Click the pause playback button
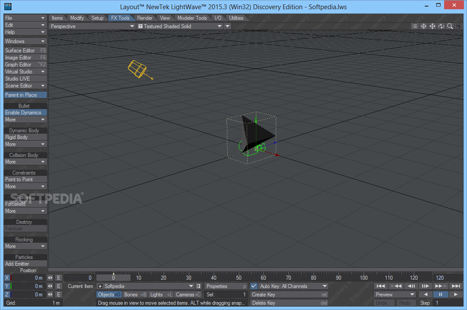 click(441, 294)
